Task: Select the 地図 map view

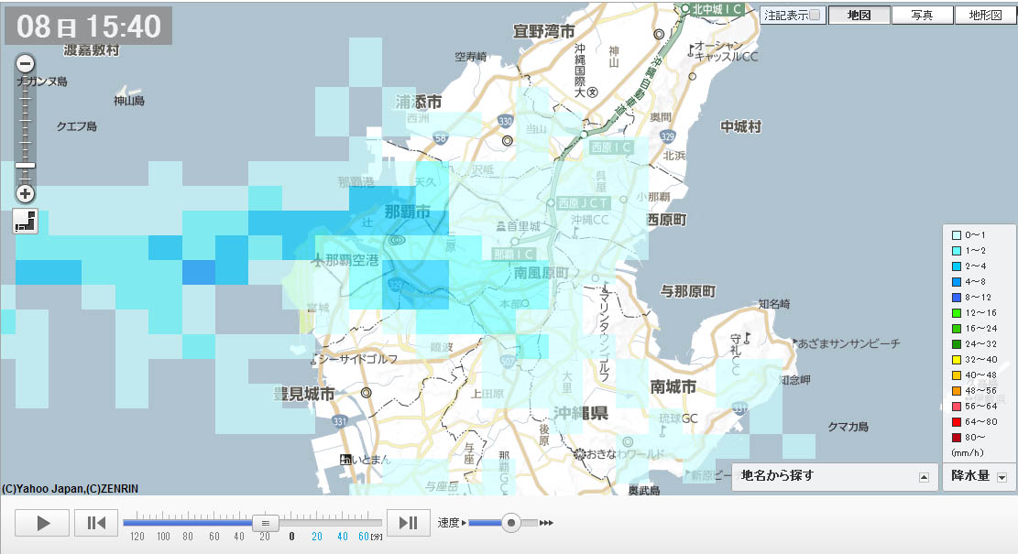Action: point(859,15)
